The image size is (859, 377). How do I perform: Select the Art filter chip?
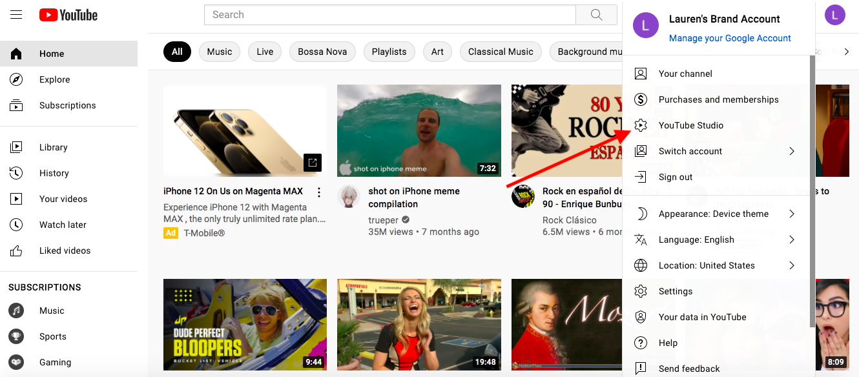[438, 52]
